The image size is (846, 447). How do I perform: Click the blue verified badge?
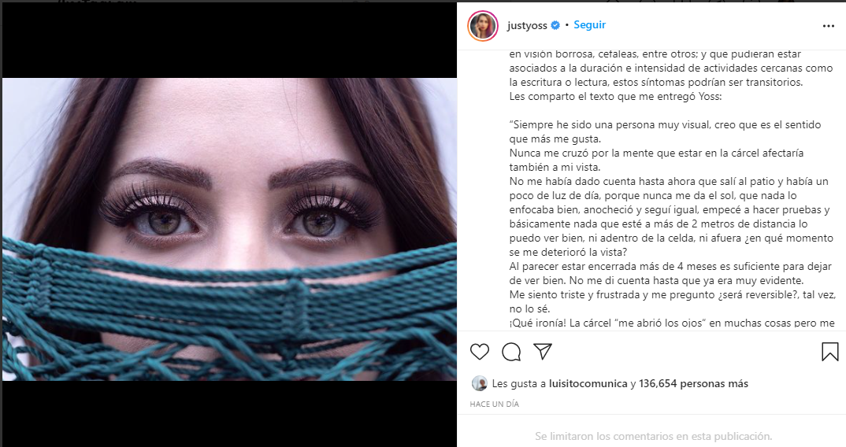[555, 25]
